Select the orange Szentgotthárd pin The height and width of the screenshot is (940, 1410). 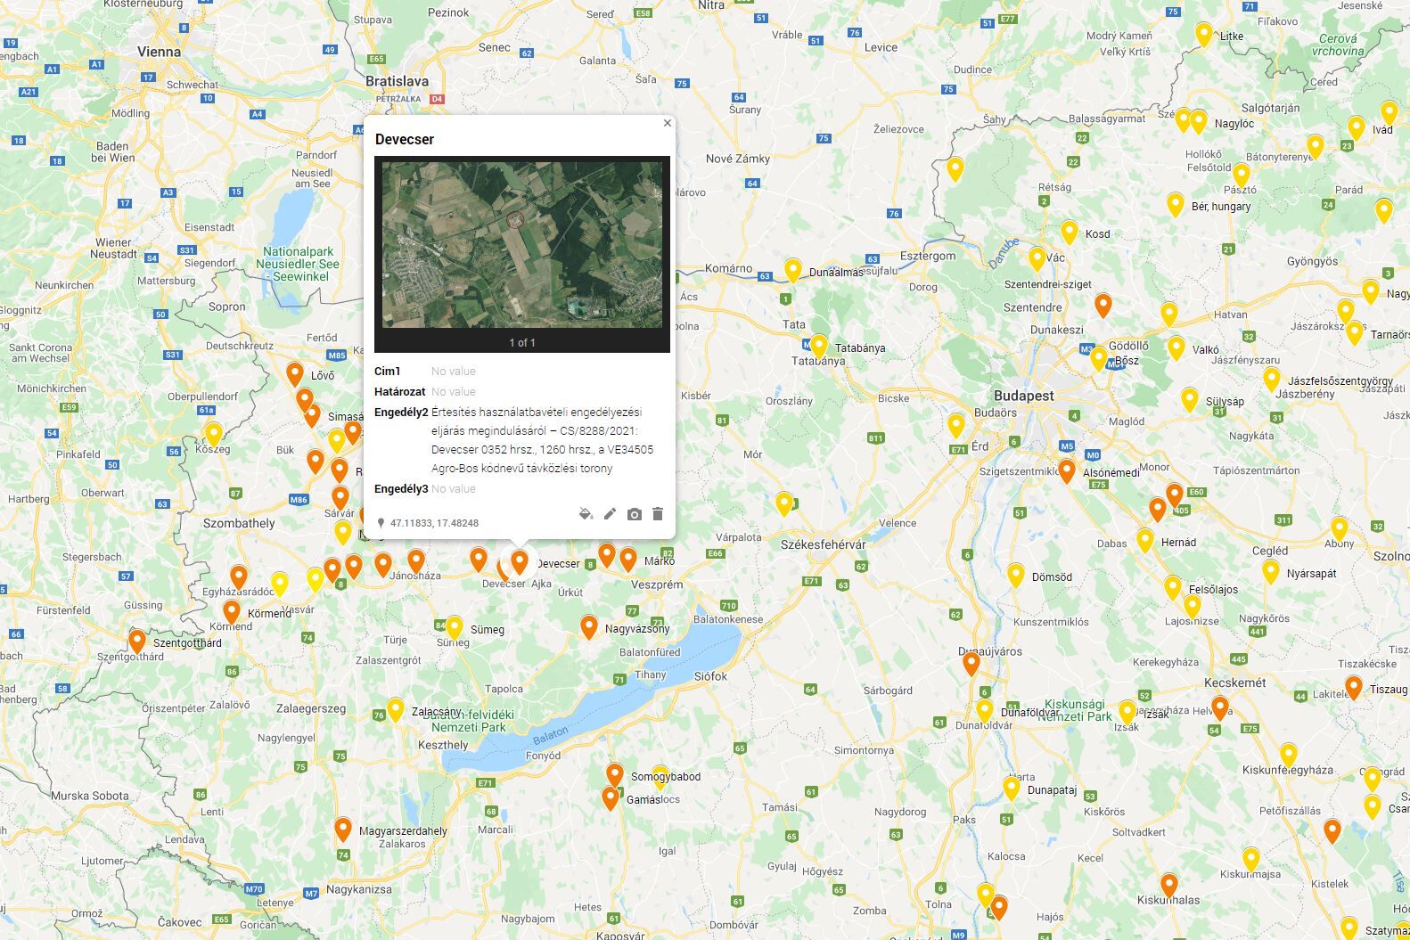(137, 642)
